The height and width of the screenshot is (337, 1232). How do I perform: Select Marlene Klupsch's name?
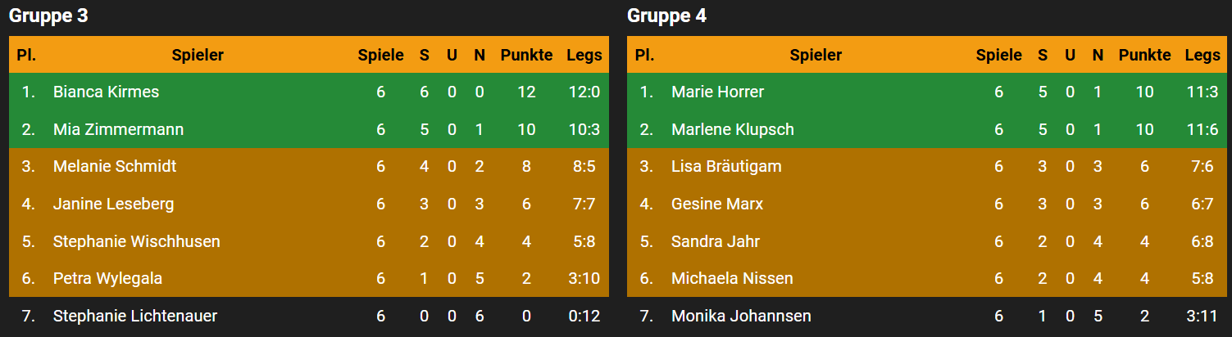(732, 129)
